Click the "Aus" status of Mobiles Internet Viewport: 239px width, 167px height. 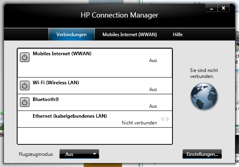(x=153, y=60)
